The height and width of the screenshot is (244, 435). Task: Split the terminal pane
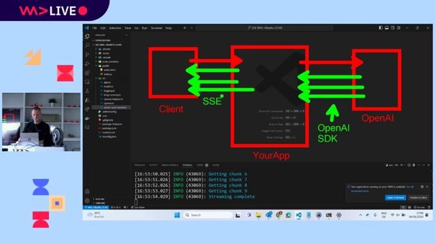coord(409,165)
